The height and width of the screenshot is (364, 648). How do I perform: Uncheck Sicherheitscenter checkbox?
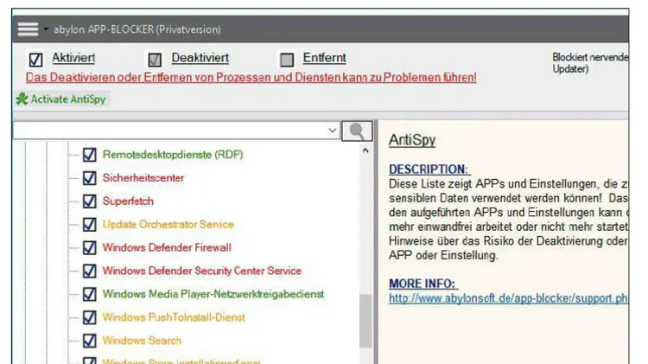(x=90, y=178)
